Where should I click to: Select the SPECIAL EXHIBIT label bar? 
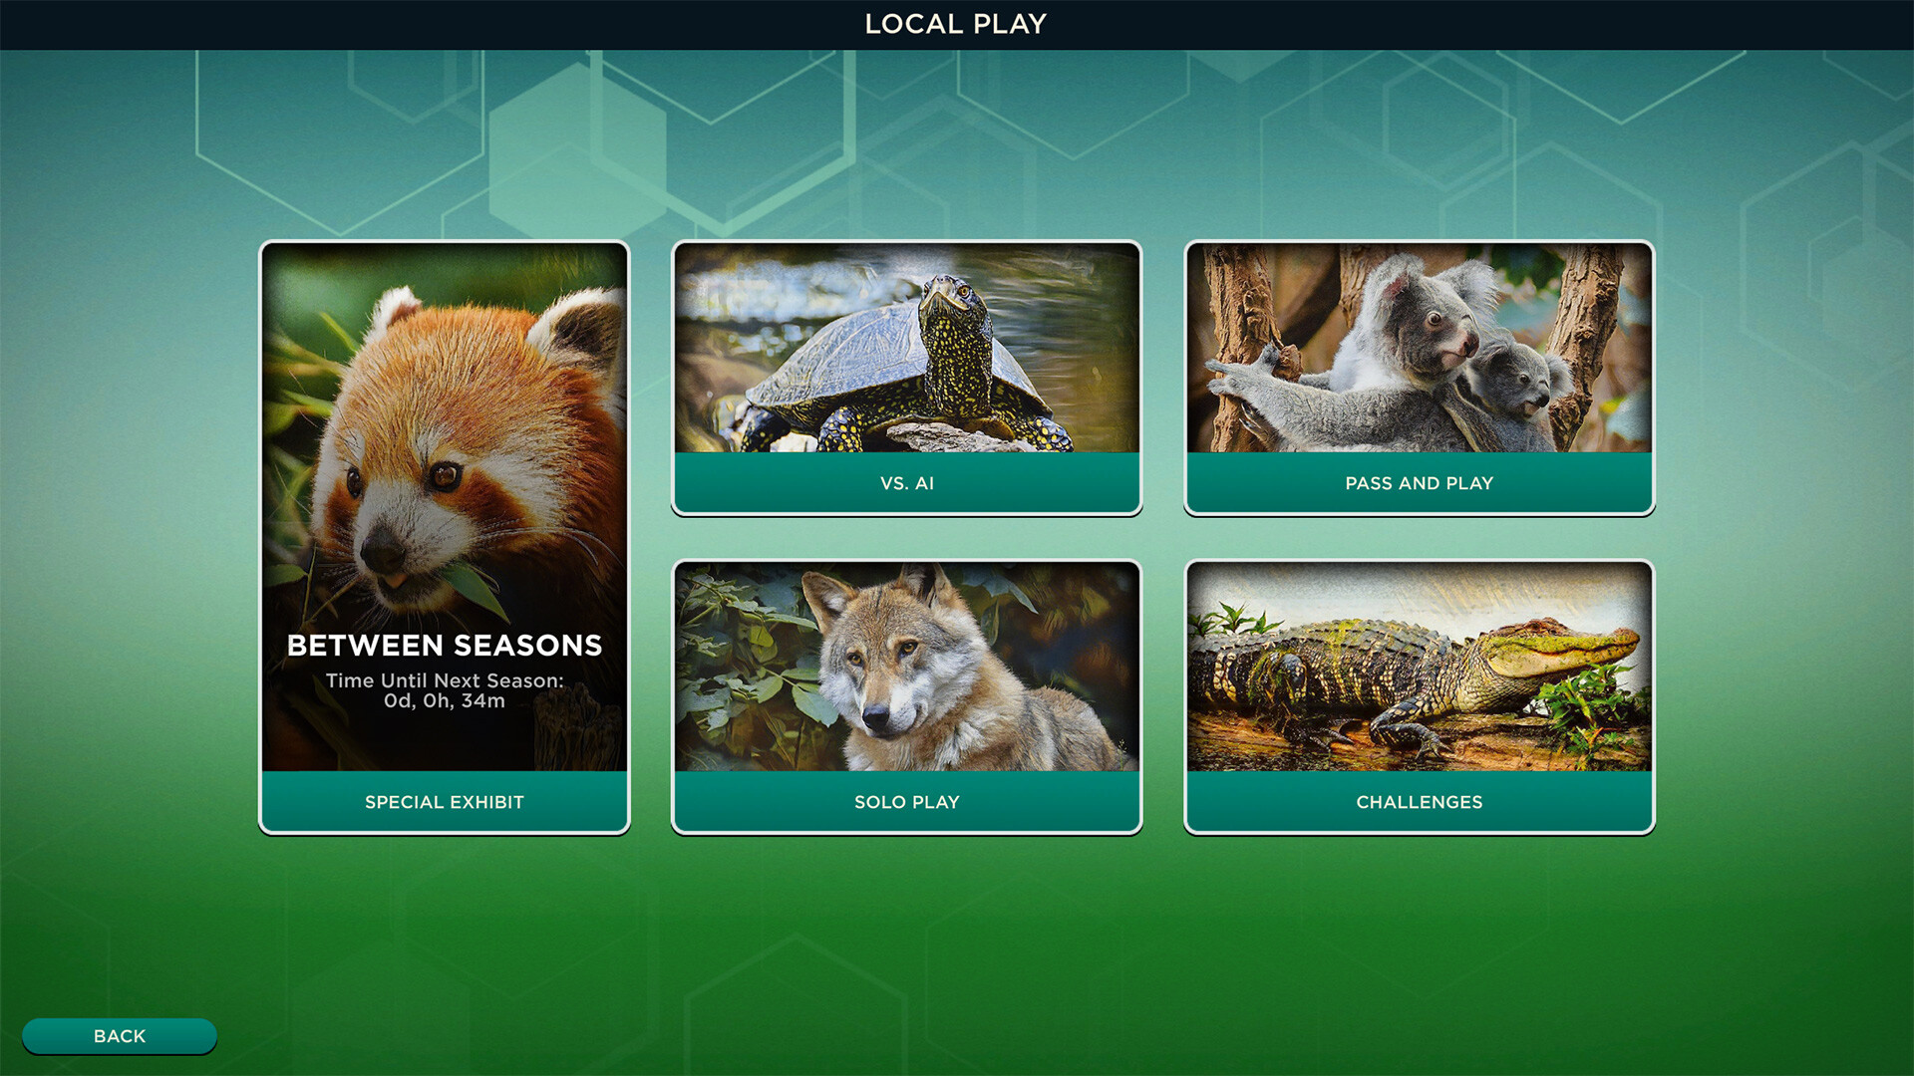pos(446,802)
